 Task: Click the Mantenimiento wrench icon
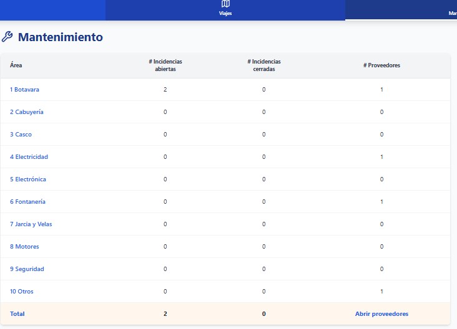pyautogui.click(x=7, y=37)
